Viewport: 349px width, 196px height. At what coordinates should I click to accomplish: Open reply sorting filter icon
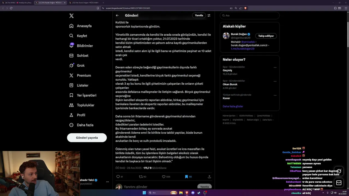coord(209,16)
